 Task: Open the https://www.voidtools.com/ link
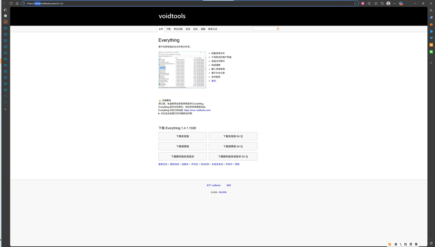point(197,110)
